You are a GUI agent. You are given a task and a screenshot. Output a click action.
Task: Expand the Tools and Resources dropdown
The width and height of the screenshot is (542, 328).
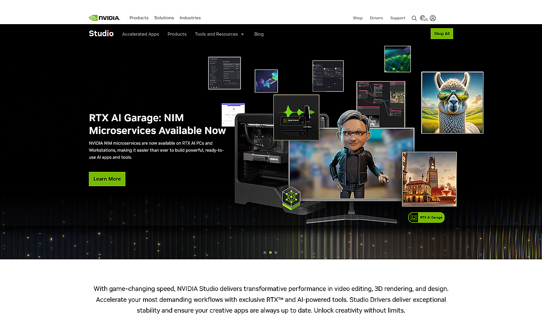219,34
